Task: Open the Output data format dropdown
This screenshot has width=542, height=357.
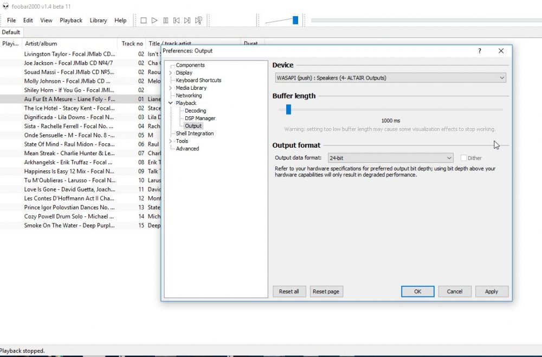Action: point(390,158)
